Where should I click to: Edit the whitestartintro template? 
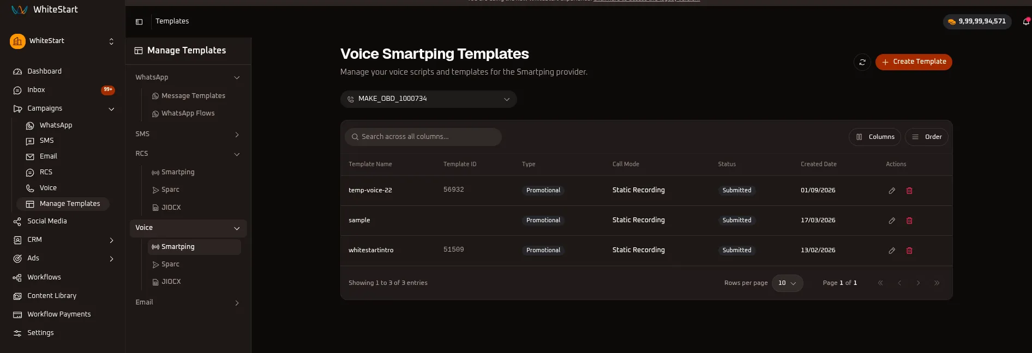pyautogui.click(x=892, y=251)
